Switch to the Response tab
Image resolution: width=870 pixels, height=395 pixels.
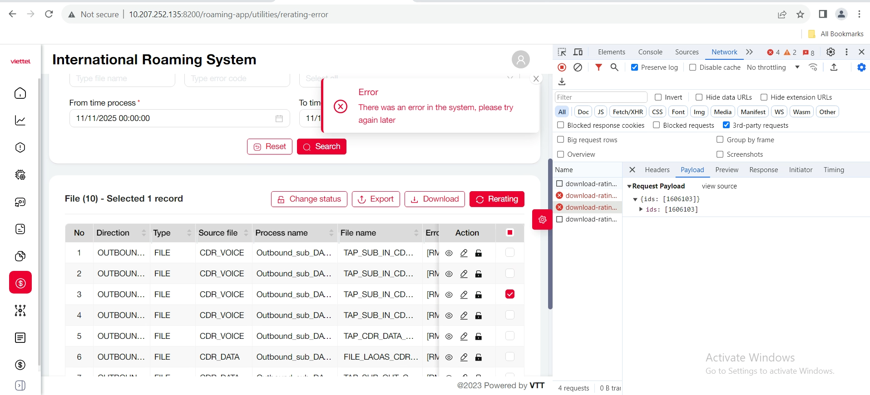click(x=763, y=170)
